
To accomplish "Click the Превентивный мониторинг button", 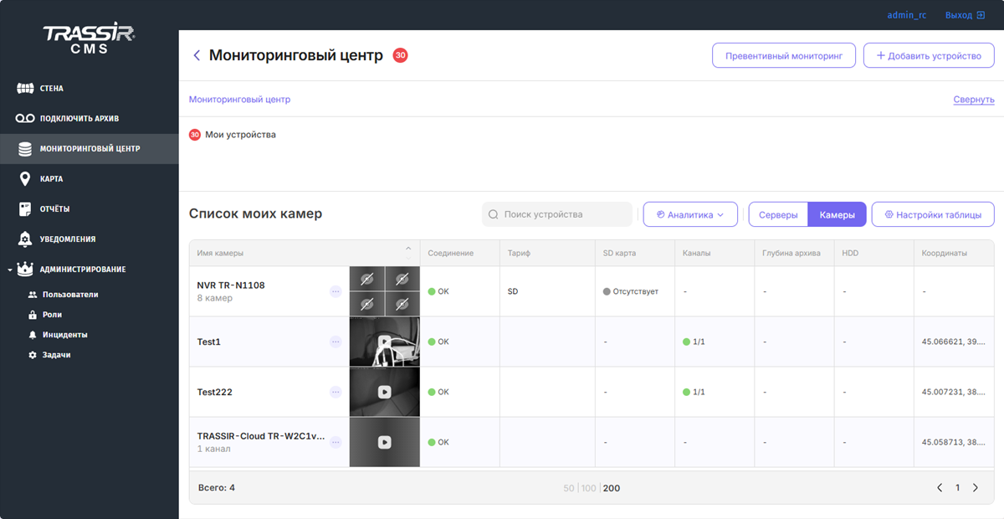I will (x=783, y=56).
